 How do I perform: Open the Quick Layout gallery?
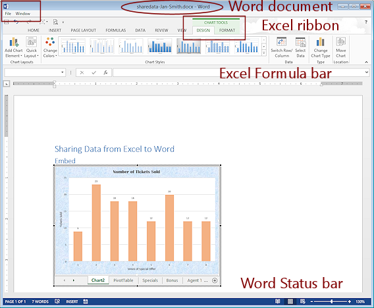(x=31, y=47)
